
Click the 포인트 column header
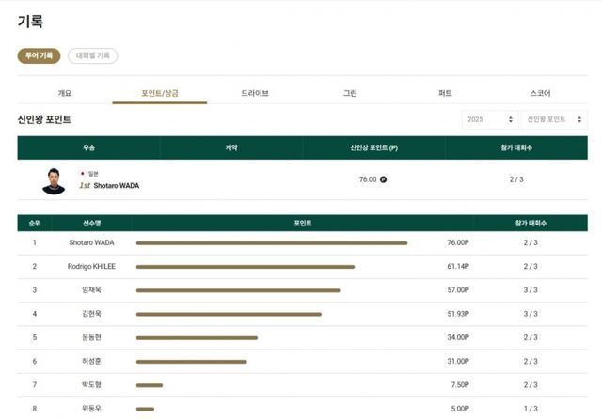click(x=302, y=224)
